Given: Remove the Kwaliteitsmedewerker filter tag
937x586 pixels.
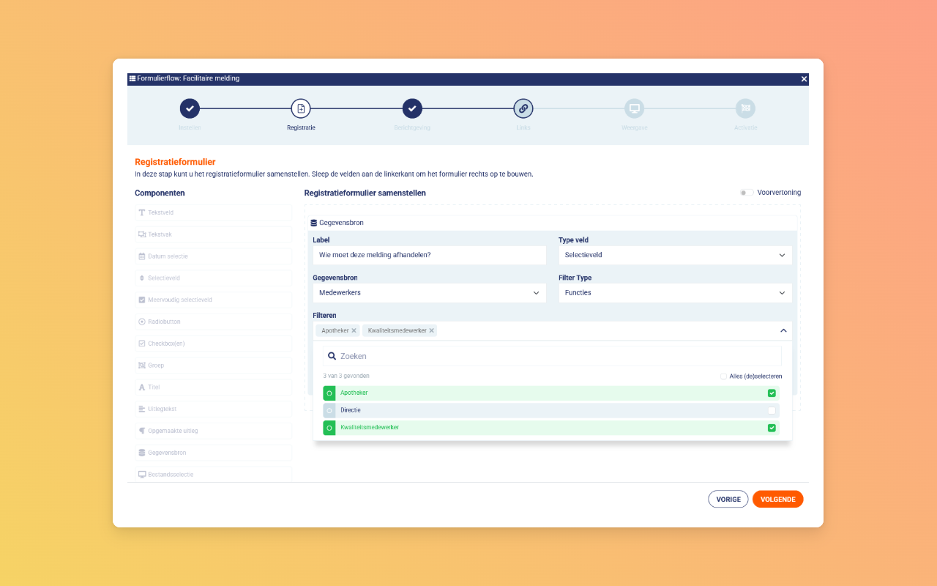Looking at the screenshot, I should point(432,330).
